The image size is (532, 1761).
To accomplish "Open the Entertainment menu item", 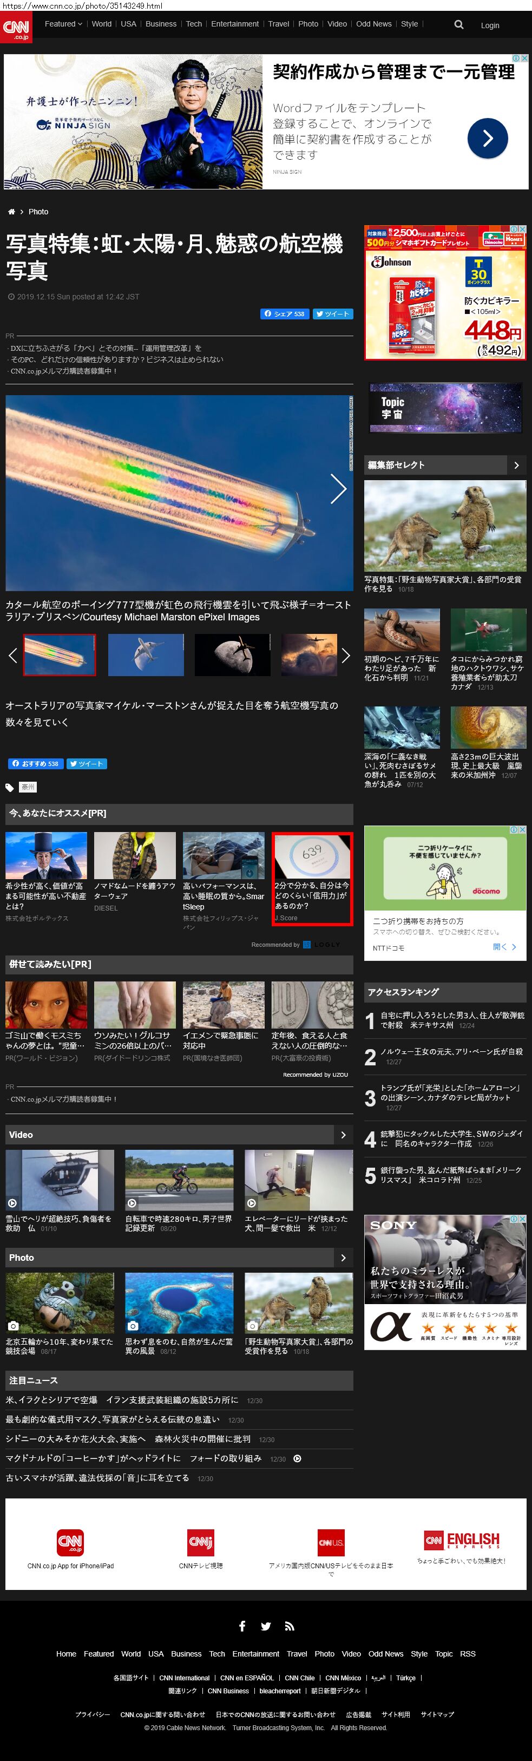I will click(x=234, y=24).
